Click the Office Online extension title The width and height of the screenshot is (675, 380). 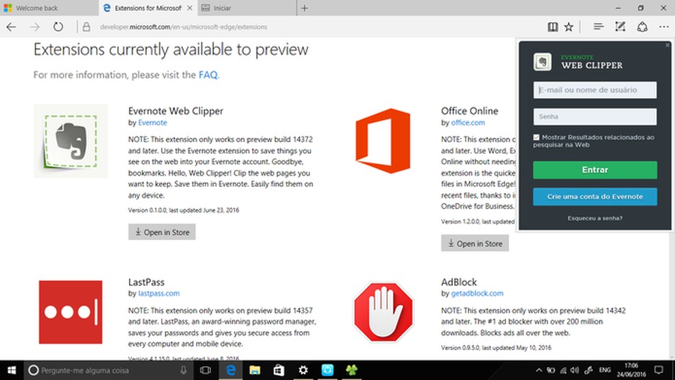click(x=470, y=111)
